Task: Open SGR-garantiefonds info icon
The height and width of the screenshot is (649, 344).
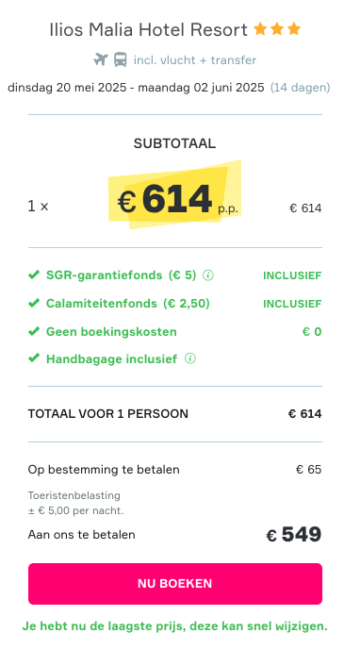Action: [208, 275]
